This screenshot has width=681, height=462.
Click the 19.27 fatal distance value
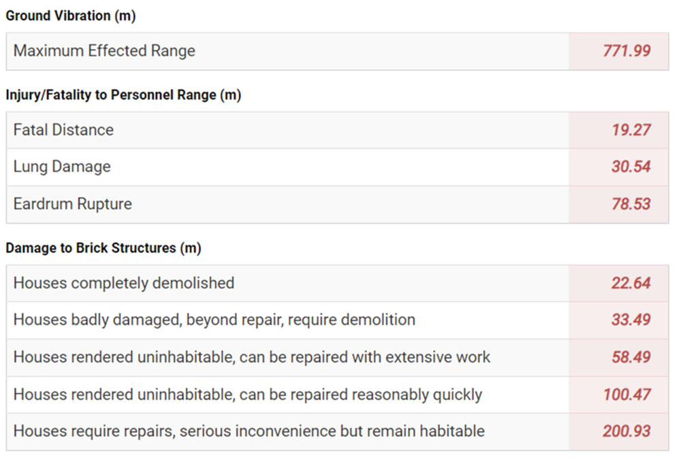pyautogui.click(x=631, y=130)
